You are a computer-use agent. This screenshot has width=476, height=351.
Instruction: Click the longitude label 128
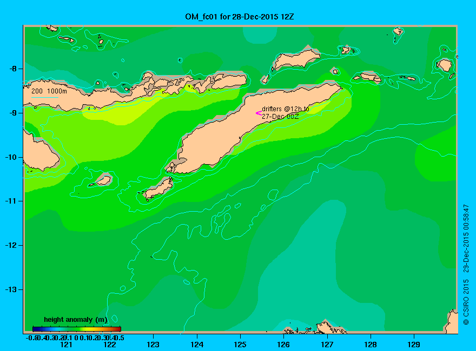[x=371, y=345]
